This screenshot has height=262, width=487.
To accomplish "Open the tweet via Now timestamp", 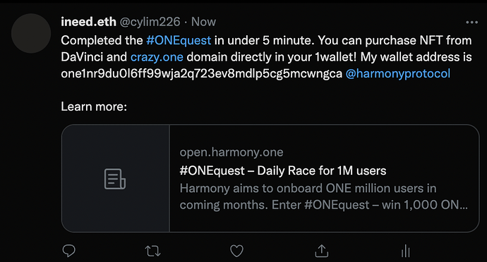I will [203, 22].
